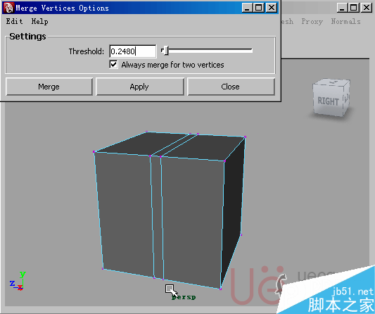Minimize the Merge Vertices Options window

pos(247,8)
